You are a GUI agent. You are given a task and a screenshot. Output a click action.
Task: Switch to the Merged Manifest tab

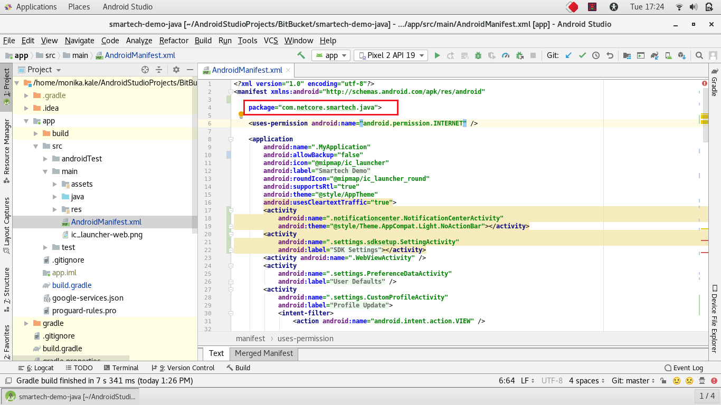click(x=264, y=353)
